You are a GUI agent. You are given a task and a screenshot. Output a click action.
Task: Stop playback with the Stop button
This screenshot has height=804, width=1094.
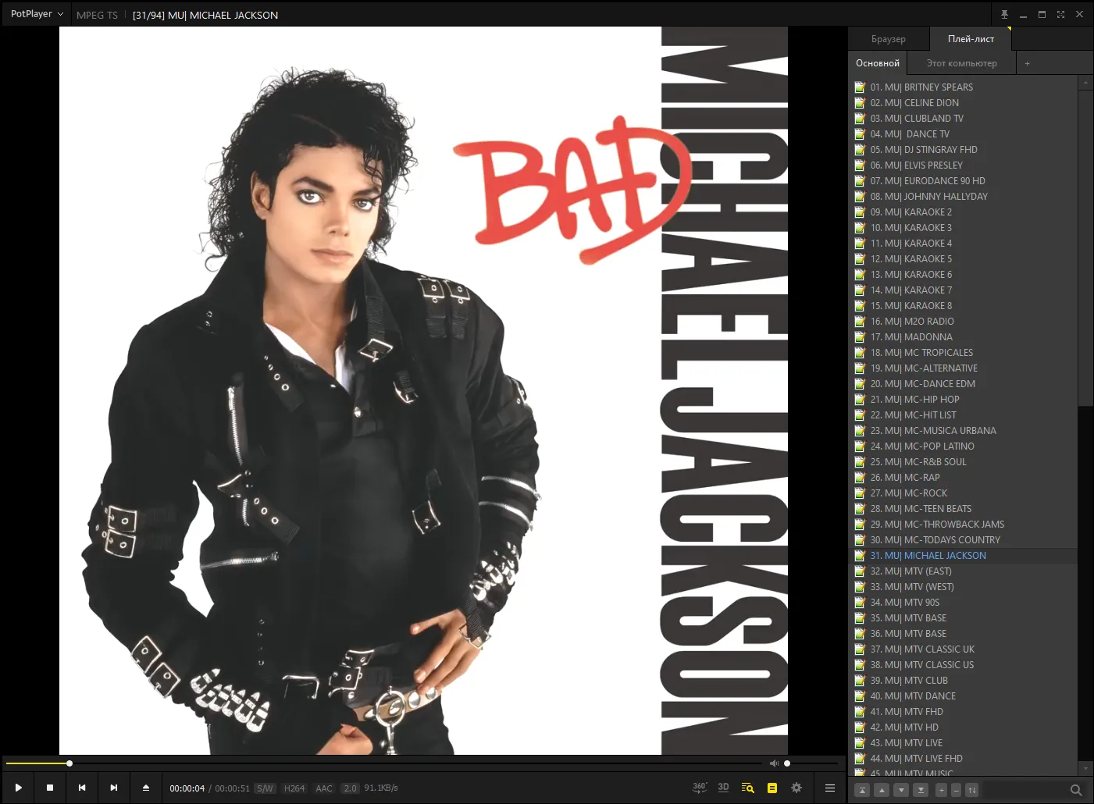pos(50,788)
